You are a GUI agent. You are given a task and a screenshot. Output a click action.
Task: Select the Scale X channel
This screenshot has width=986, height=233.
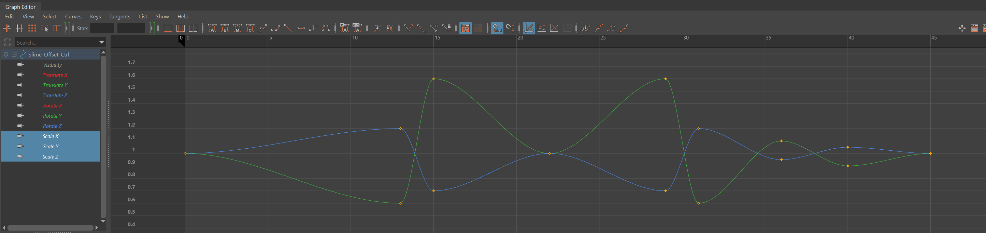[x=51, y=136]
